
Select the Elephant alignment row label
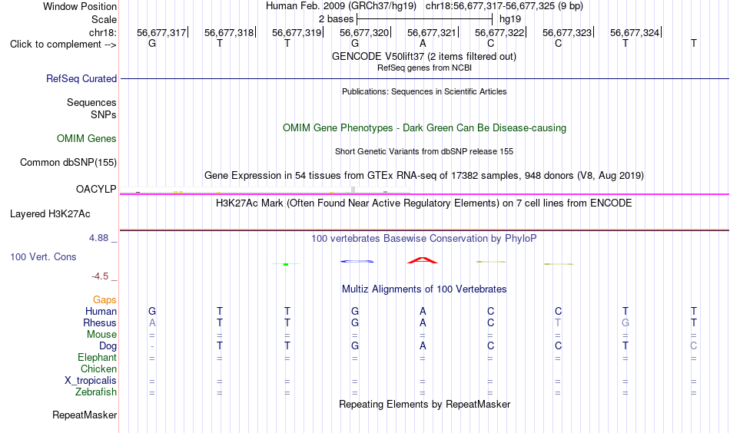coord(98,357)
